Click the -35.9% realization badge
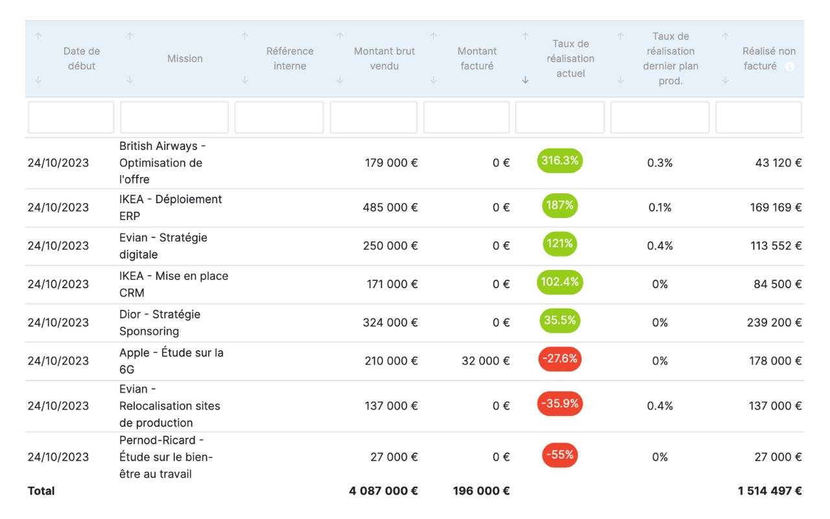Image resolution: width=830 pixels, height=519 pixels. [560, 404]
